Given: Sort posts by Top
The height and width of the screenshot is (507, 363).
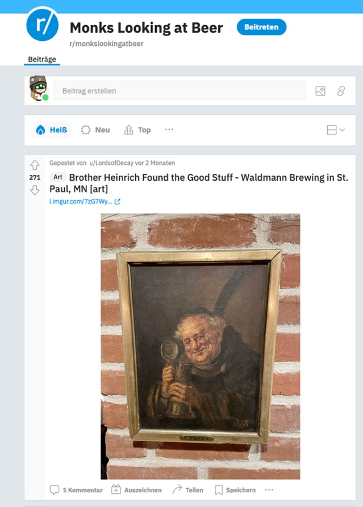Looking at the screenshot, I should pyautogui.click(x=137, y=130).
